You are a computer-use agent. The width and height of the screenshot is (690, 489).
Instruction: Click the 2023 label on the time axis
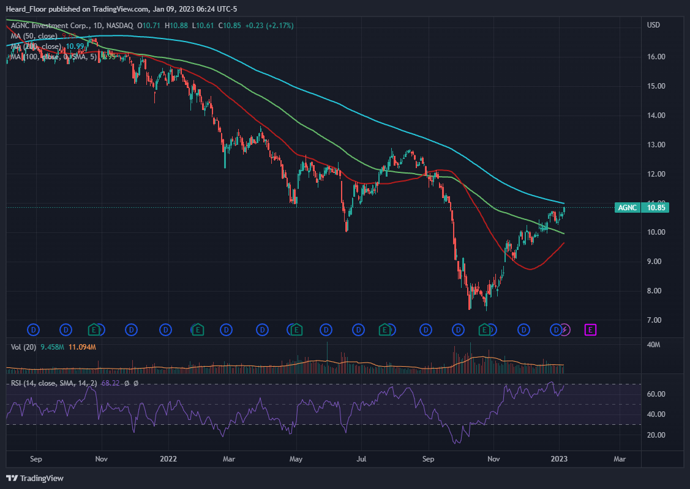[x=559, y=458]
